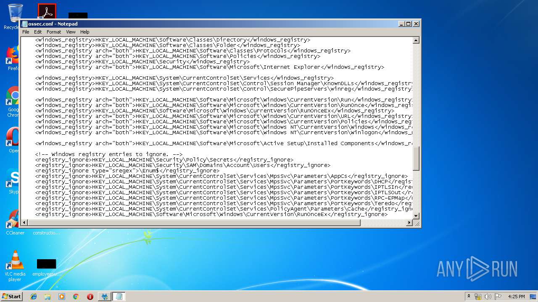Click the horizontal scrollbar thumb
The width and height of the screenshot is (538, 302).
(x=194, y=223)
